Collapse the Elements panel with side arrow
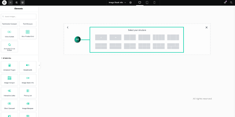The height and width of the screenshot is (117, 235). click(x=39, y=65)
